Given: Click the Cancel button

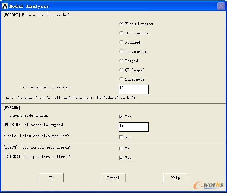Looking at the screenshot, I should pyautogui.click(x=113, y=178).
